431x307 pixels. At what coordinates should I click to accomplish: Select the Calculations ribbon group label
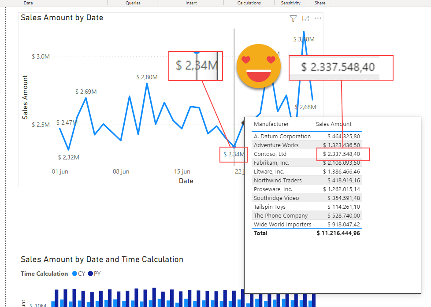pos(249,3)
